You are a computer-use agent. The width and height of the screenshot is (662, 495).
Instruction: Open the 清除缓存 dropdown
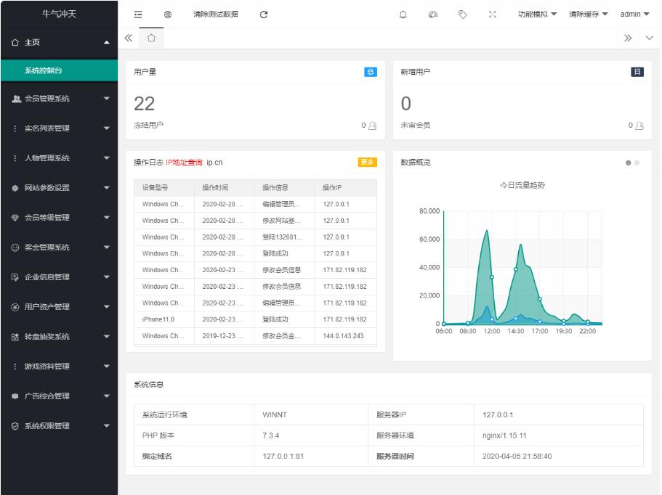click(x=588, y=15)
